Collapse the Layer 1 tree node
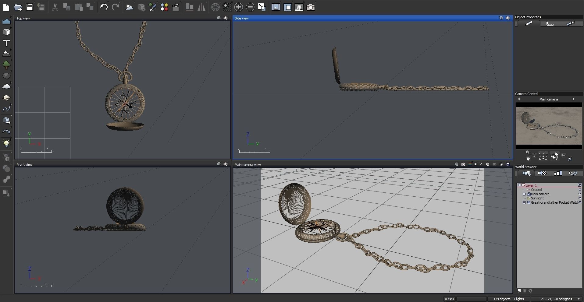 click(519, 185)
